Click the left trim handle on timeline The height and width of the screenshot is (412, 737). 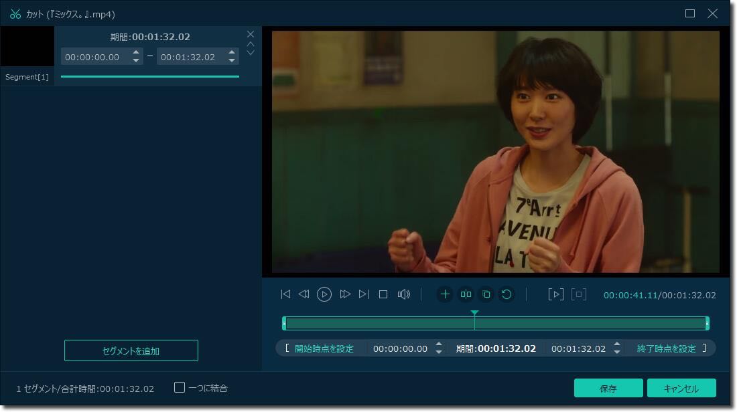[x=284, y=323]
